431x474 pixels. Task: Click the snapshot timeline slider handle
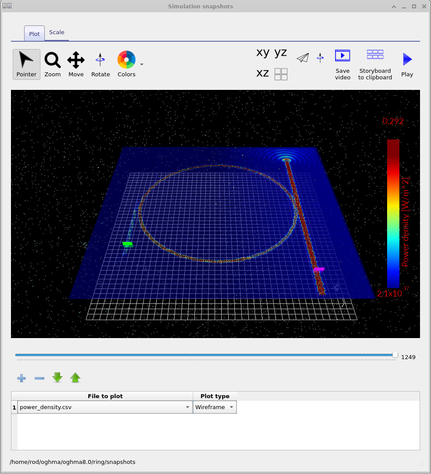click(395, 355)
